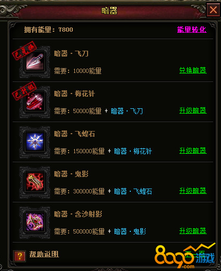Select the 梅花针 red needle weapon icon
This screenshot has width=221, height=271.
click(35, 102)
